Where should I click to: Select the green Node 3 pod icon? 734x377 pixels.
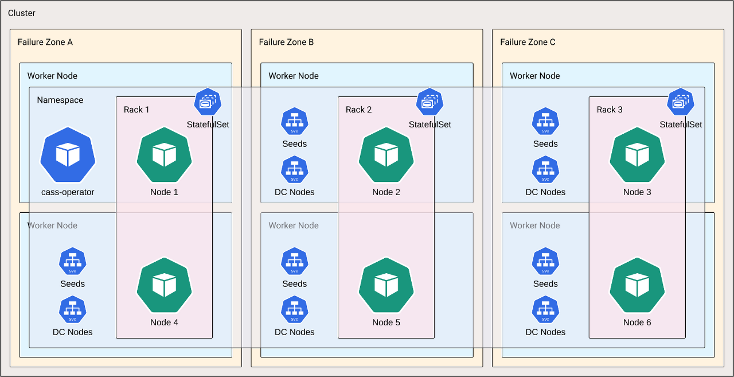[637, 155]
